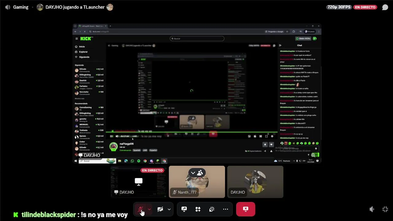Mute the Kick player volume icon
Viewport: 393px width, 221px height.
click(117, 136)
